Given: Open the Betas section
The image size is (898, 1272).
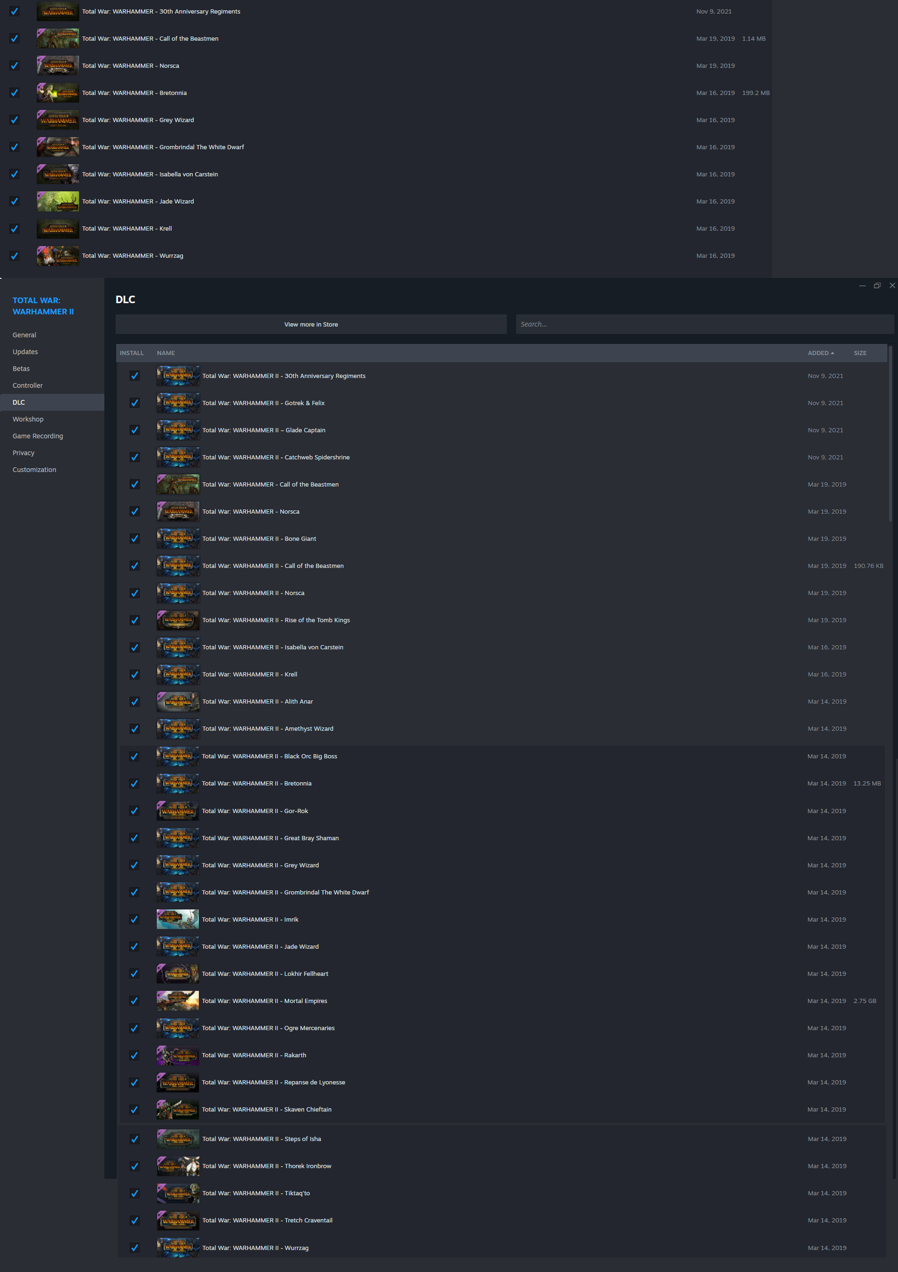Looking at the screenshot, I should tap(52, 369).
